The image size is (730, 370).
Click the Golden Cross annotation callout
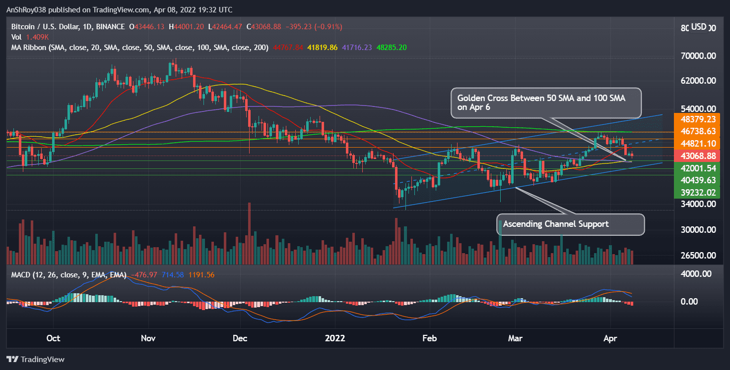pyautogui.click(x=545, y=103)
